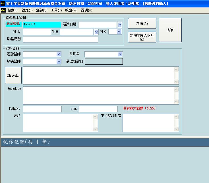Click the 新增並匯入照片(Z) button
This screenshot has width=209, height=183.
point(142,37)
